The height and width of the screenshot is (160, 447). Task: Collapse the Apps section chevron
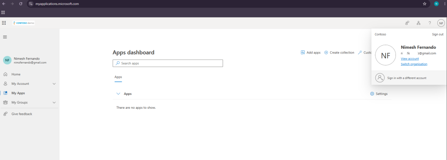tap(119, 93)
